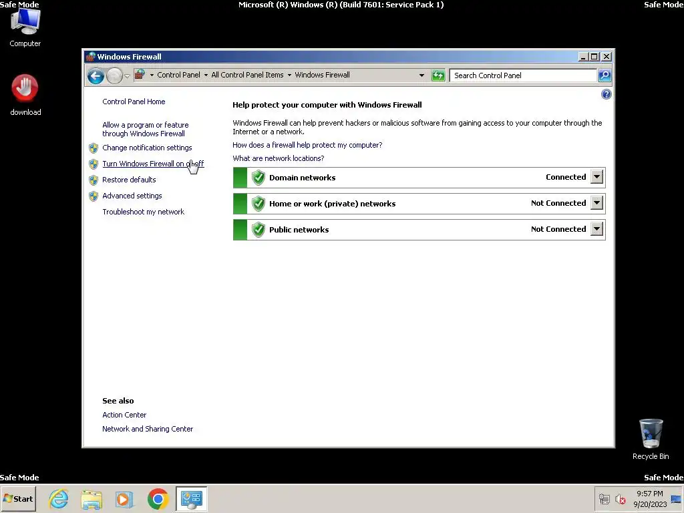Click the muted volume tray icon
The image size is (684, 513).
pos(621,499)
